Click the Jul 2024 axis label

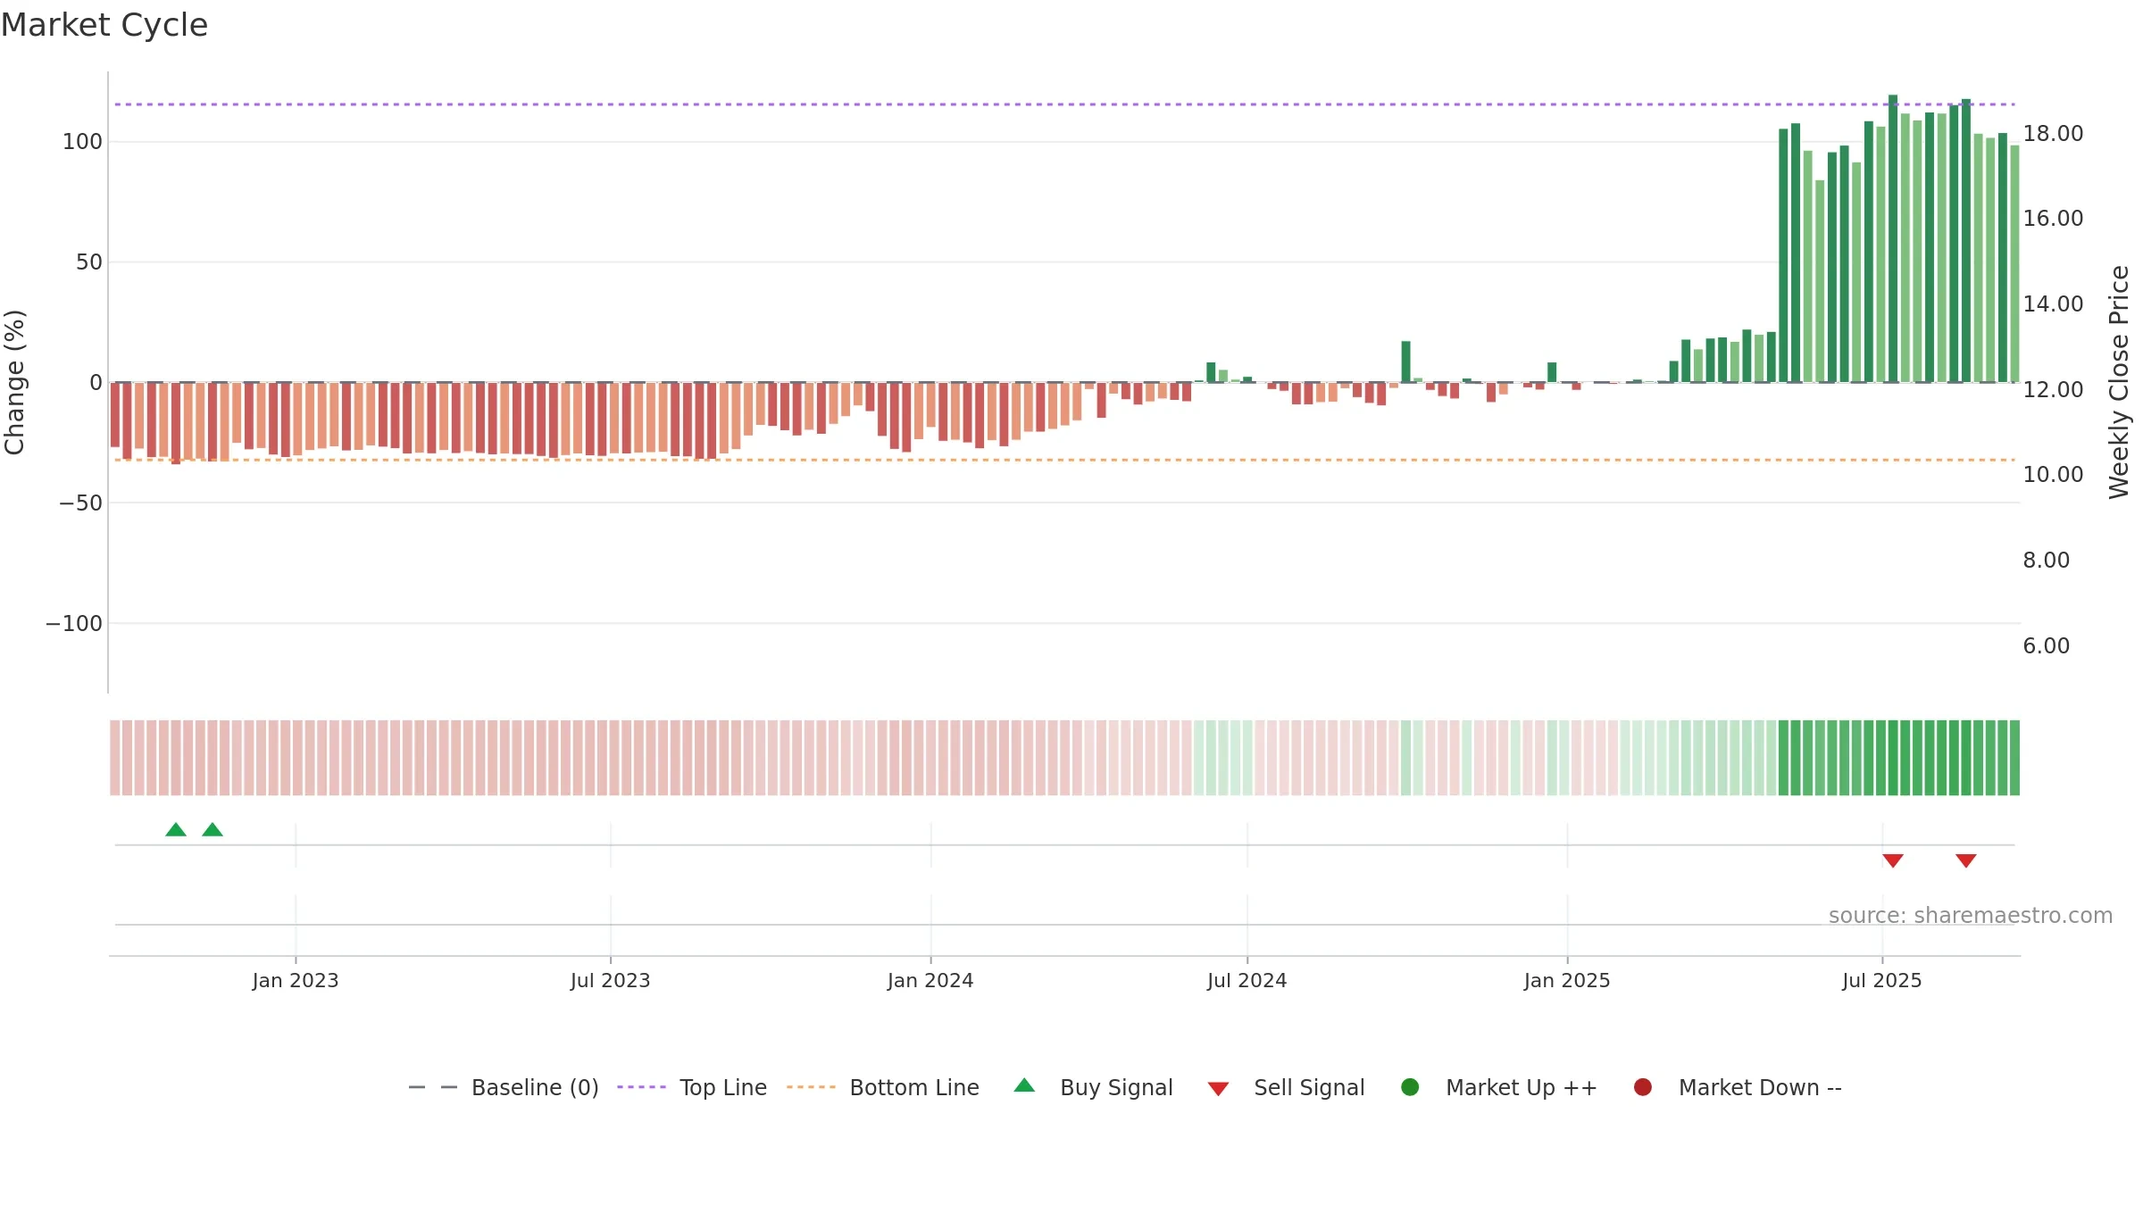(x=1247, y=981)
